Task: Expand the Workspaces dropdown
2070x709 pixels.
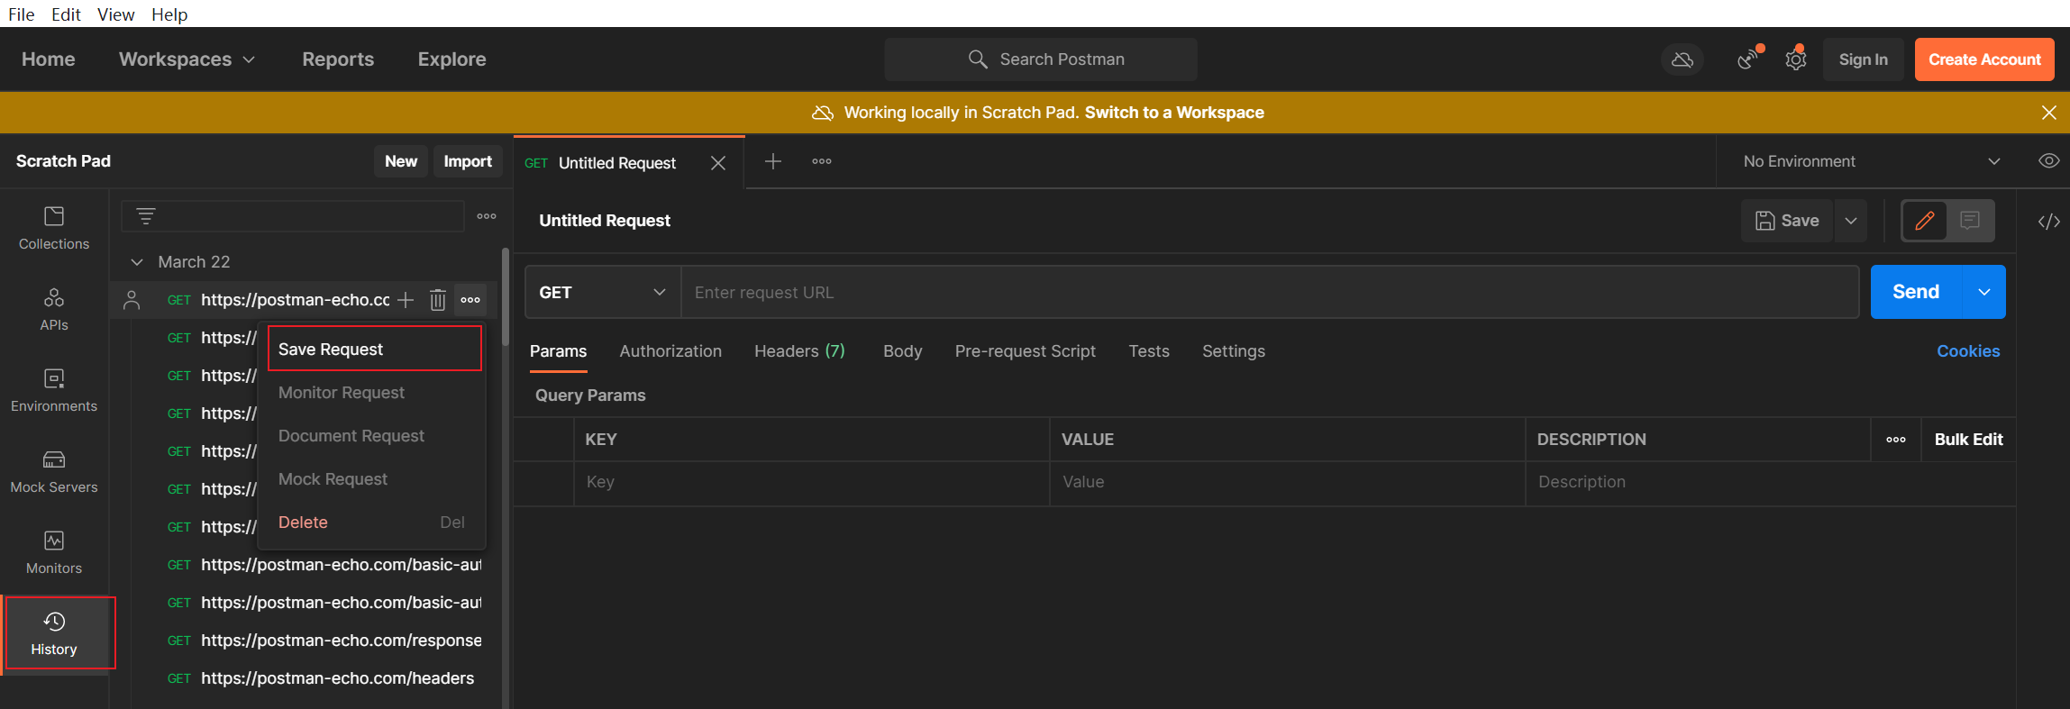Action: (187, 59)
